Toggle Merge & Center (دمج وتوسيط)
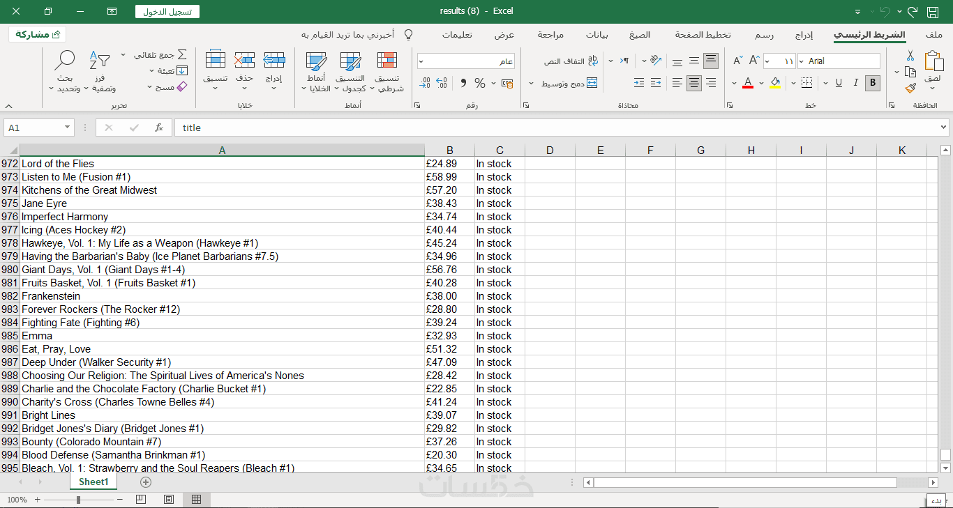The height and width of the screenshot is (508, 953). [x=569, y=83]
